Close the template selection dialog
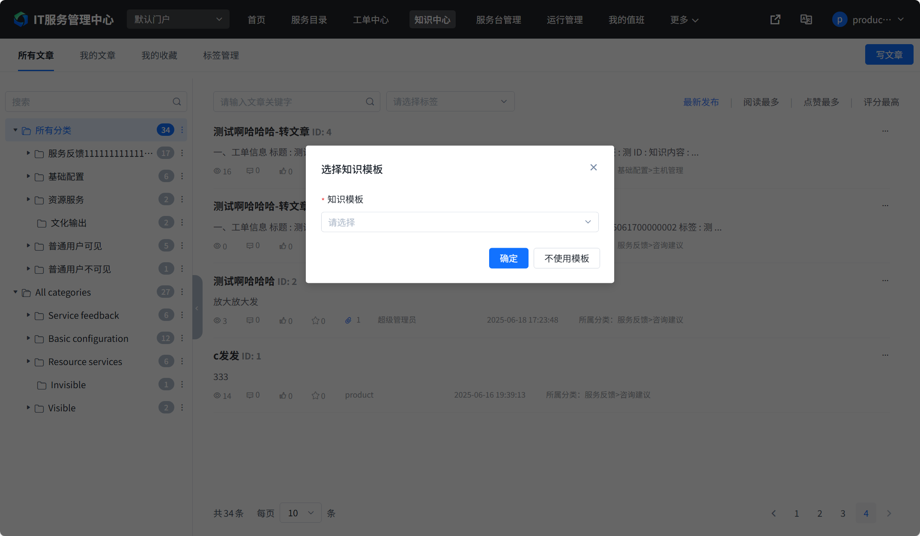Viewport: 920px width, 536px height. tap(593, 168)
